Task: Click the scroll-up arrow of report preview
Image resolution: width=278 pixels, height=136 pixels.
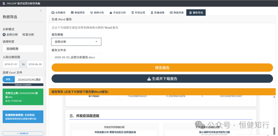Action: 274,97
